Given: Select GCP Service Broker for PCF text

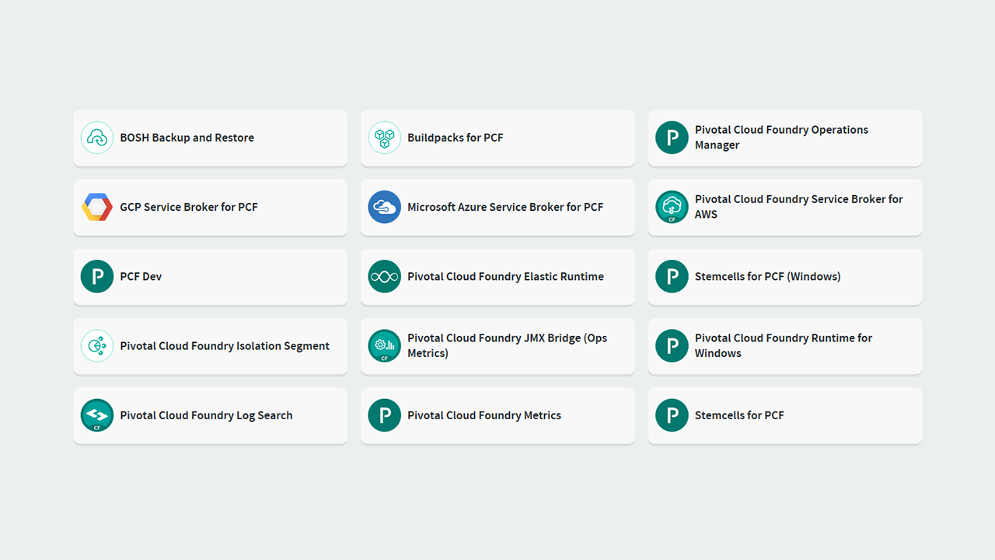Looking at the screenshot, I should click(189, 207).
